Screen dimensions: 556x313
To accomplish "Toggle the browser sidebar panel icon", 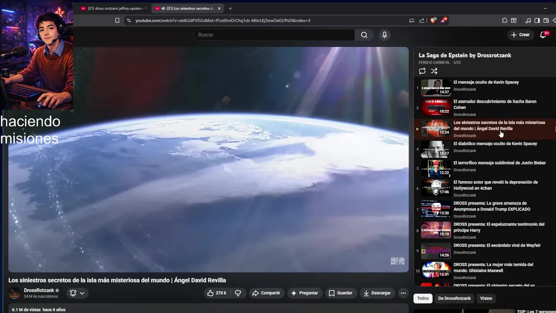I will 537,20.
